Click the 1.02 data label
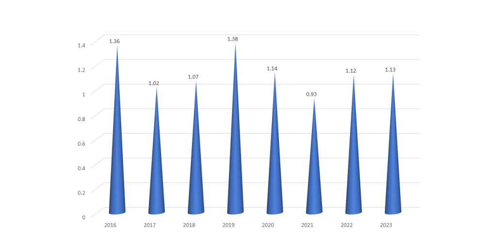Viewport: 485px width, 242px height. tap(154, 83)
